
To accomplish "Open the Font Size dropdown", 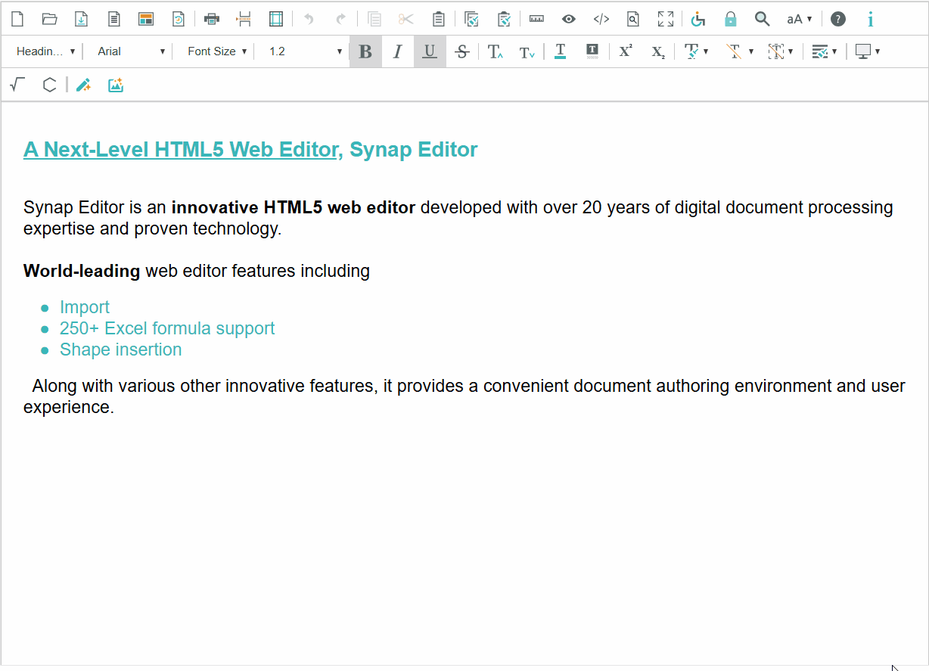I will click(x=217, y=51).
